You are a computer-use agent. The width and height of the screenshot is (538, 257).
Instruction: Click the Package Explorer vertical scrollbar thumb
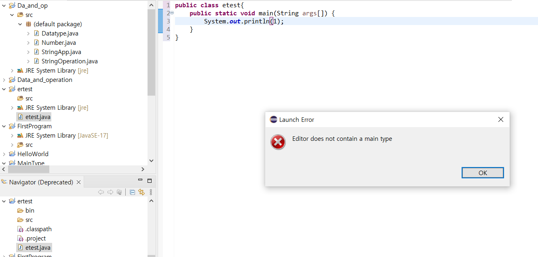coord(152,52)
